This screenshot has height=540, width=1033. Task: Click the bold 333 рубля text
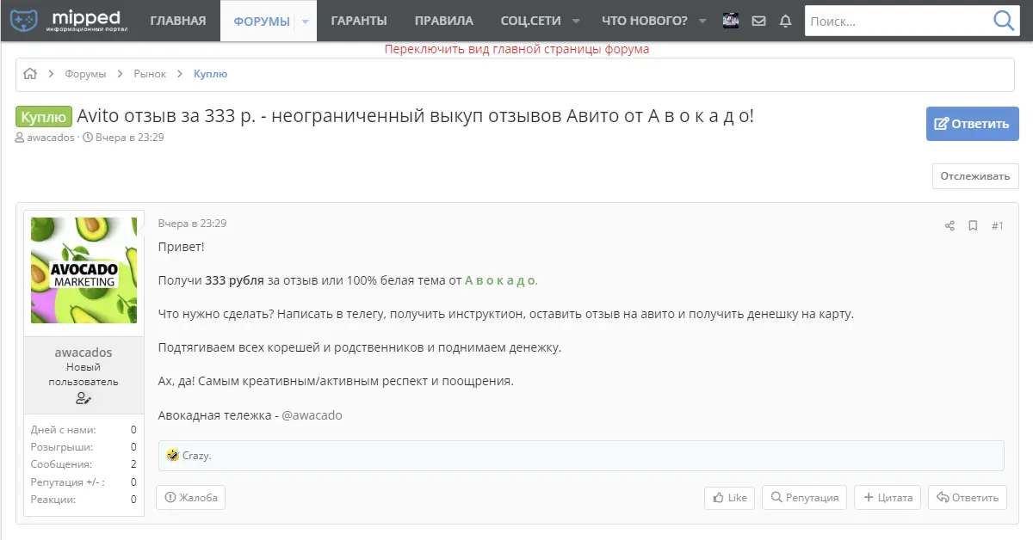point(234,280)
